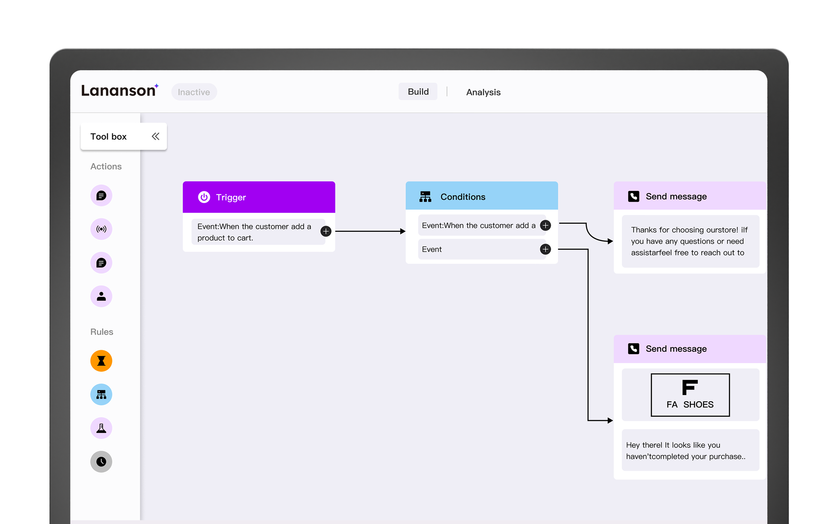Click the FA SHOES image thumbnail
831x524 pixels.
point(690,395)
